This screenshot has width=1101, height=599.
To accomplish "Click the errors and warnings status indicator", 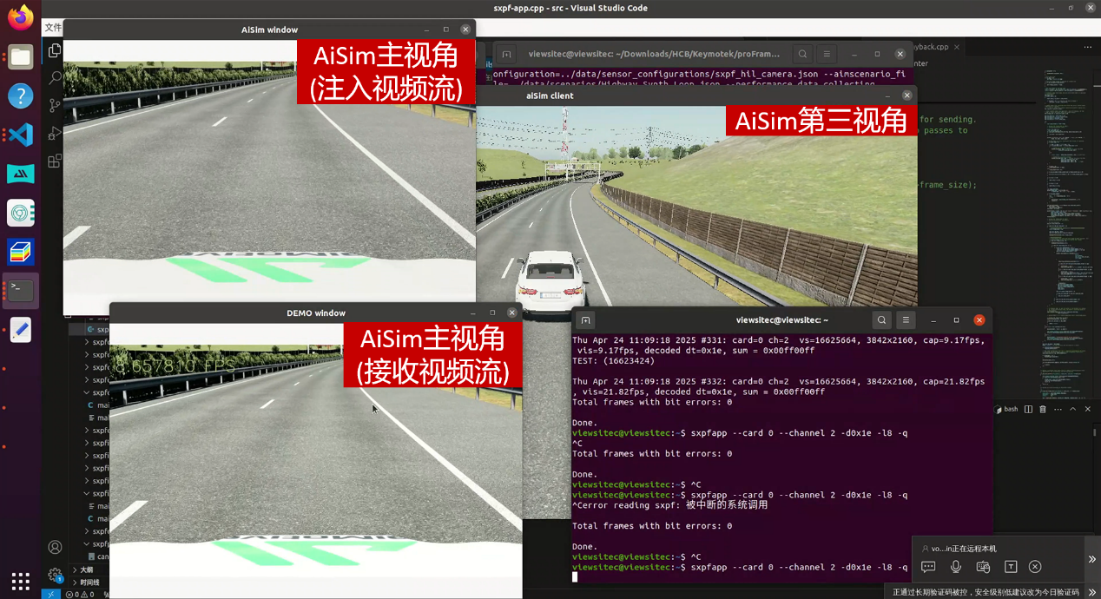I will pos(80,595).
